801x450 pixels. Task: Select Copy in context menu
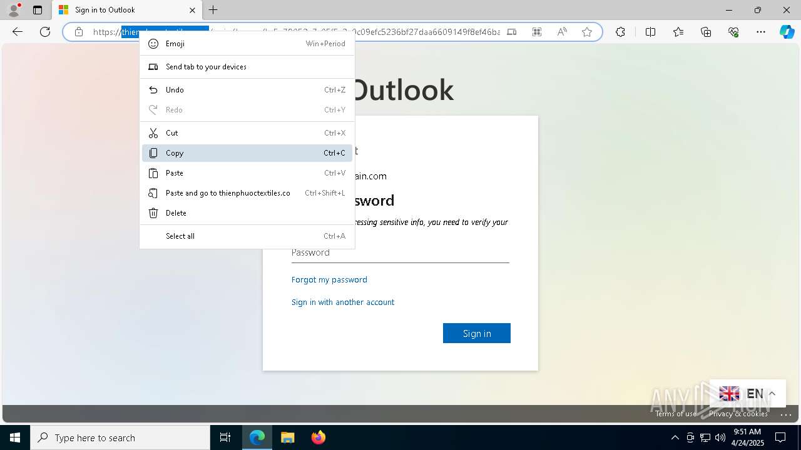(247, 153)
